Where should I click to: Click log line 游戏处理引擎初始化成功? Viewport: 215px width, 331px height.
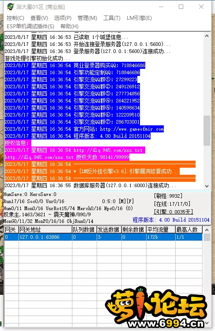tap(37, 58)
